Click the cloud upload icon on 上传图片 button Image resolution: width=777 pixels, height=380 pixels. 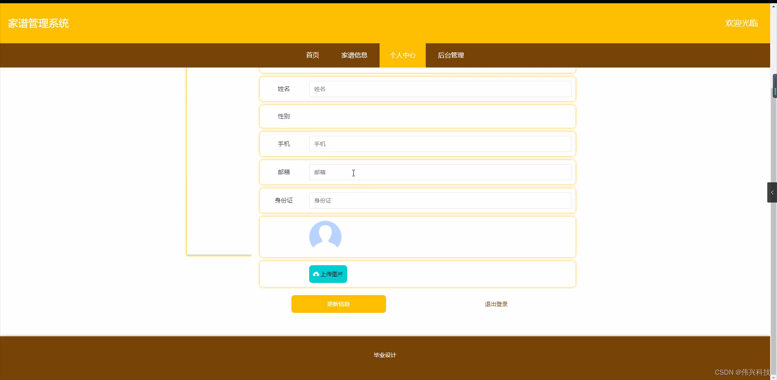pos(316,274)
